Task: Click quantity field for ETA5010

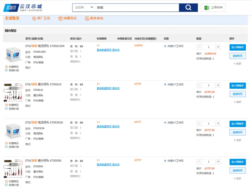Action: point(208,85)
